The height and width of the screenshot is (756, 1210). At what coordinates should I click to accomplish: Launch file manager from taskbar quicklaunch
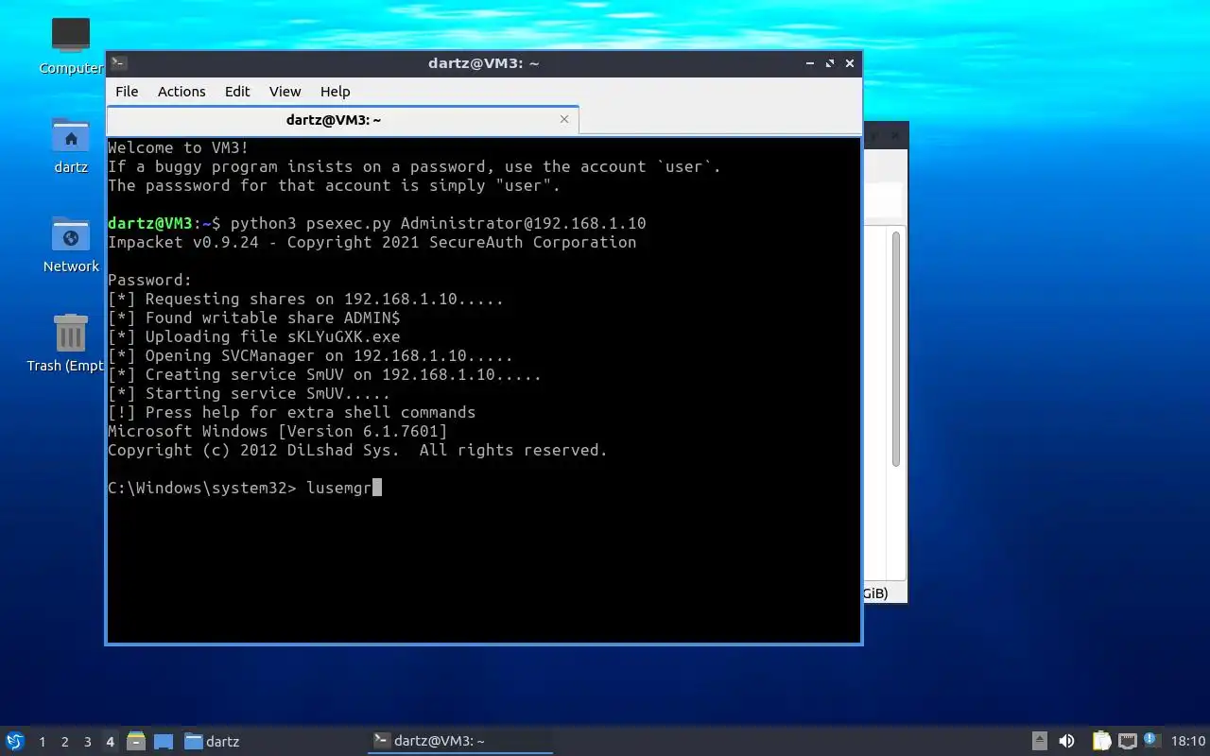click(x=136, y=741)
